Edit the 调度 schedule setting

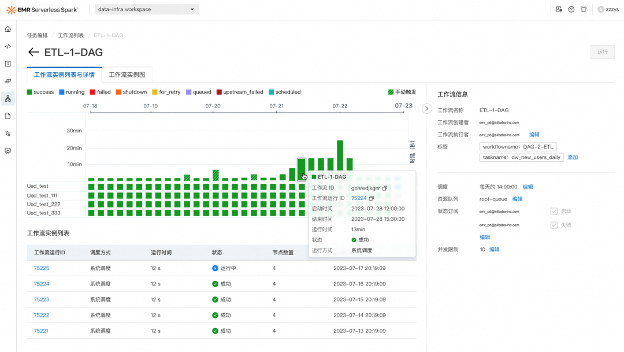point(528,187)
